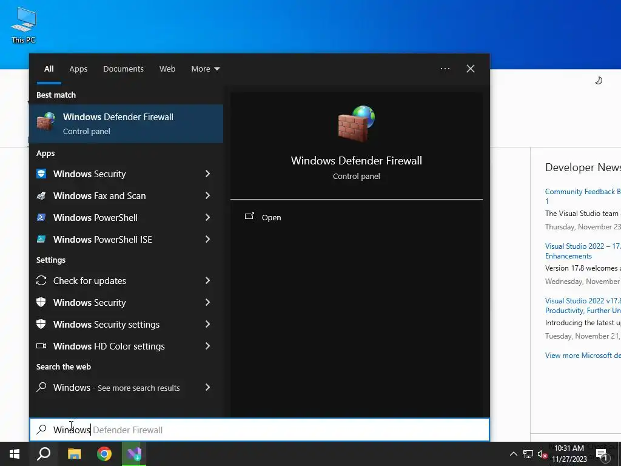Expand Windows PowerShell result arrow
This screenshot has width=621, height=466.
pos(207,217)
